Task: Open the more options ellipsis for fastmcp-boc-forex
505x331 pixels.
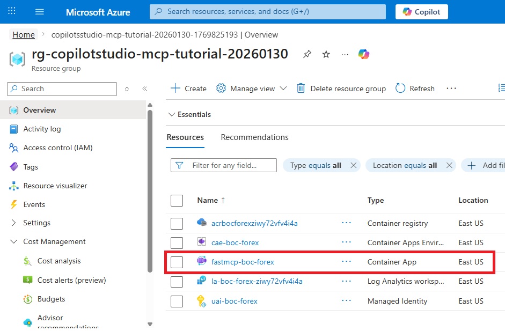Action: point(346,262)
